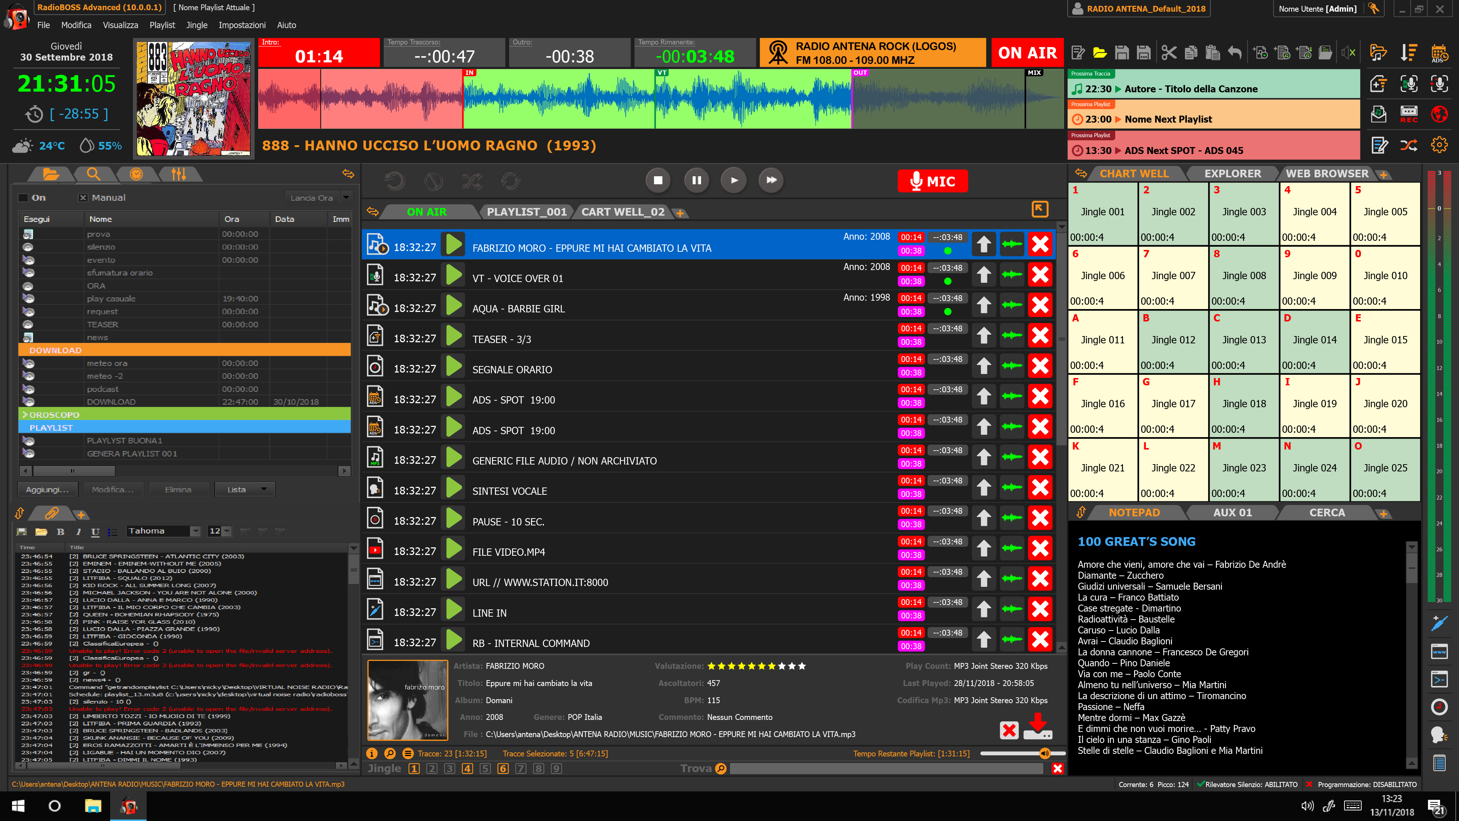Click the OUT marker on the waveform
The height and width of the screenshot is (821, 1459).
860,73
